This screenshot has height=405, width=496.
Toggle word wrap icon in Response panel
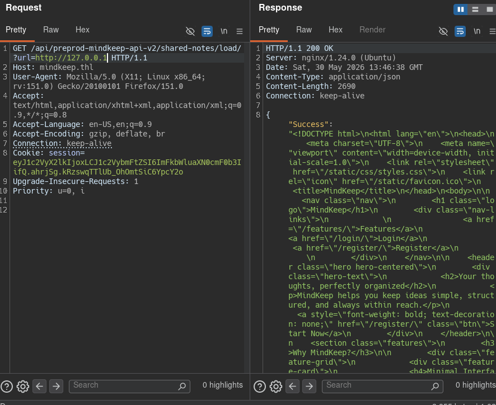(x=460, y=31)
